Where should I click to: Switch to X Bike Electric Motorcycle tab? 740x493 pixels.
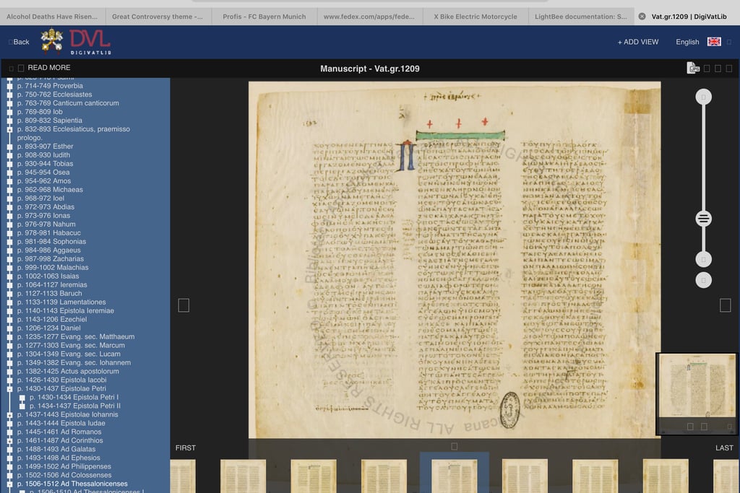tap(476, 17)
